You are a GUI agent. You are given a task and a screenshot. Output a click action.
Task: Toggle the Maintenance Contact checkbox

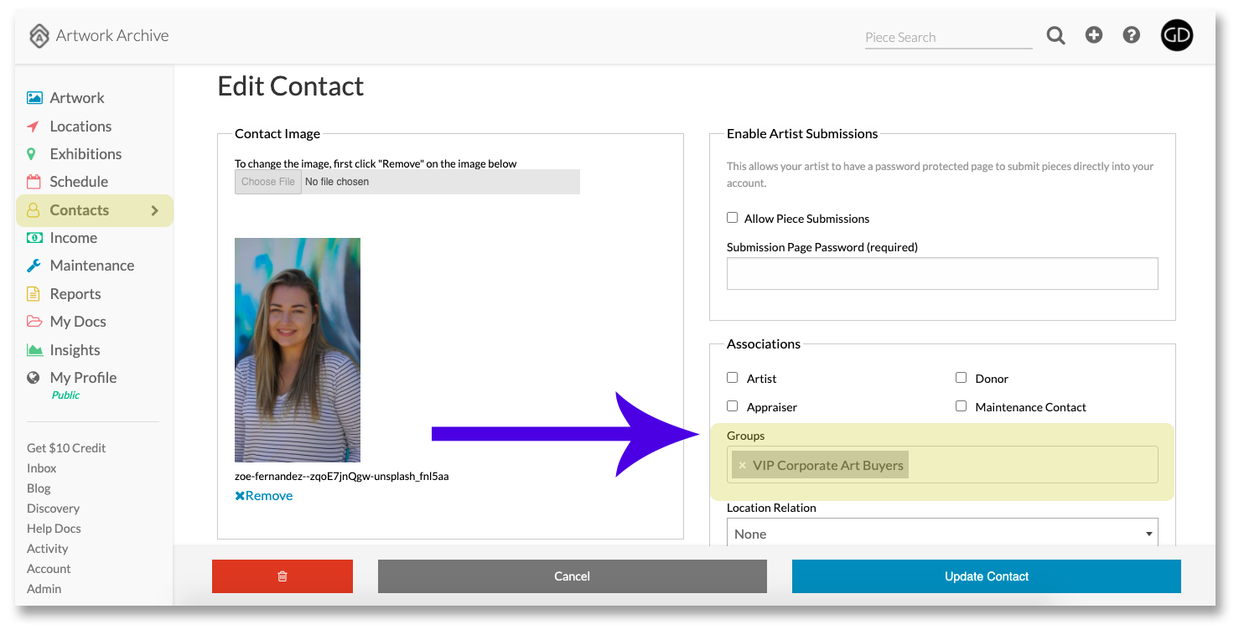point(962,406)
